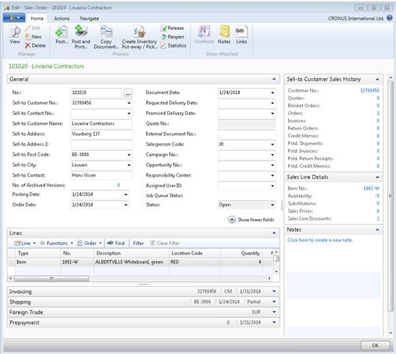This screenshot has width=396, height=354.
Task: Open the Status dropdown
Action: [x=272, y=205]
